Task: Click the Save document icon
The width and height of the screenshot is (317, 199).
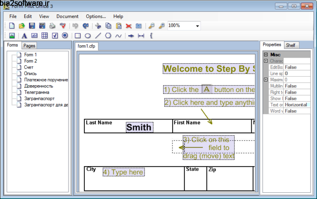Action: 32,26
